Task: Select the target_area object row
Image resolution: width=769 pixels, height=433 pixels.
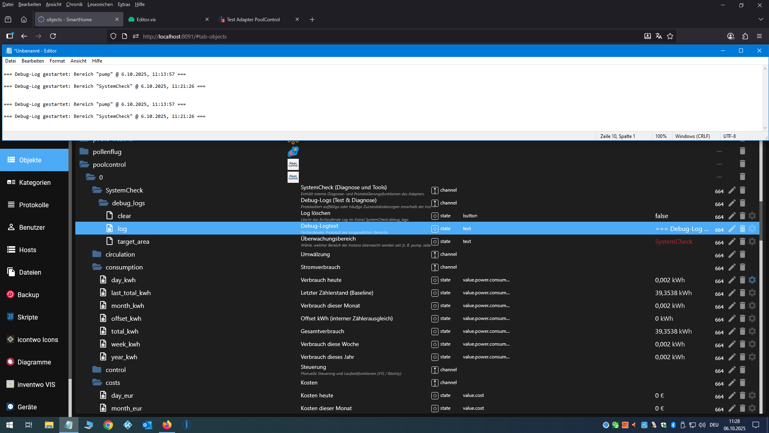Action: click(133, 241)
